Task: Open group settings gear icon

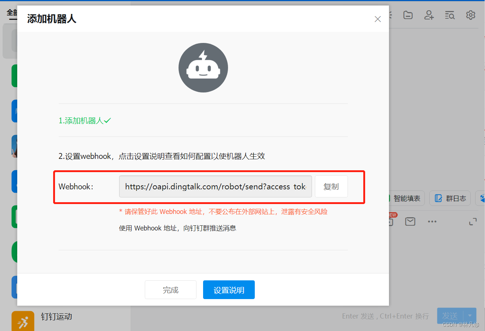Action: pos(471,15)
